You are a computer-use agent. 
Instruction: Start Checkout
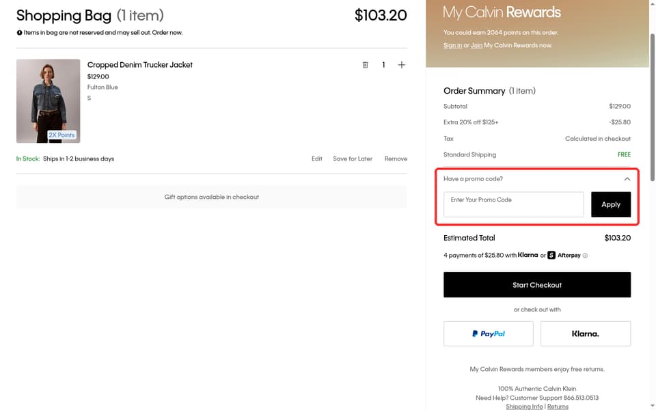pyautogui.click(x=537, y=285)
